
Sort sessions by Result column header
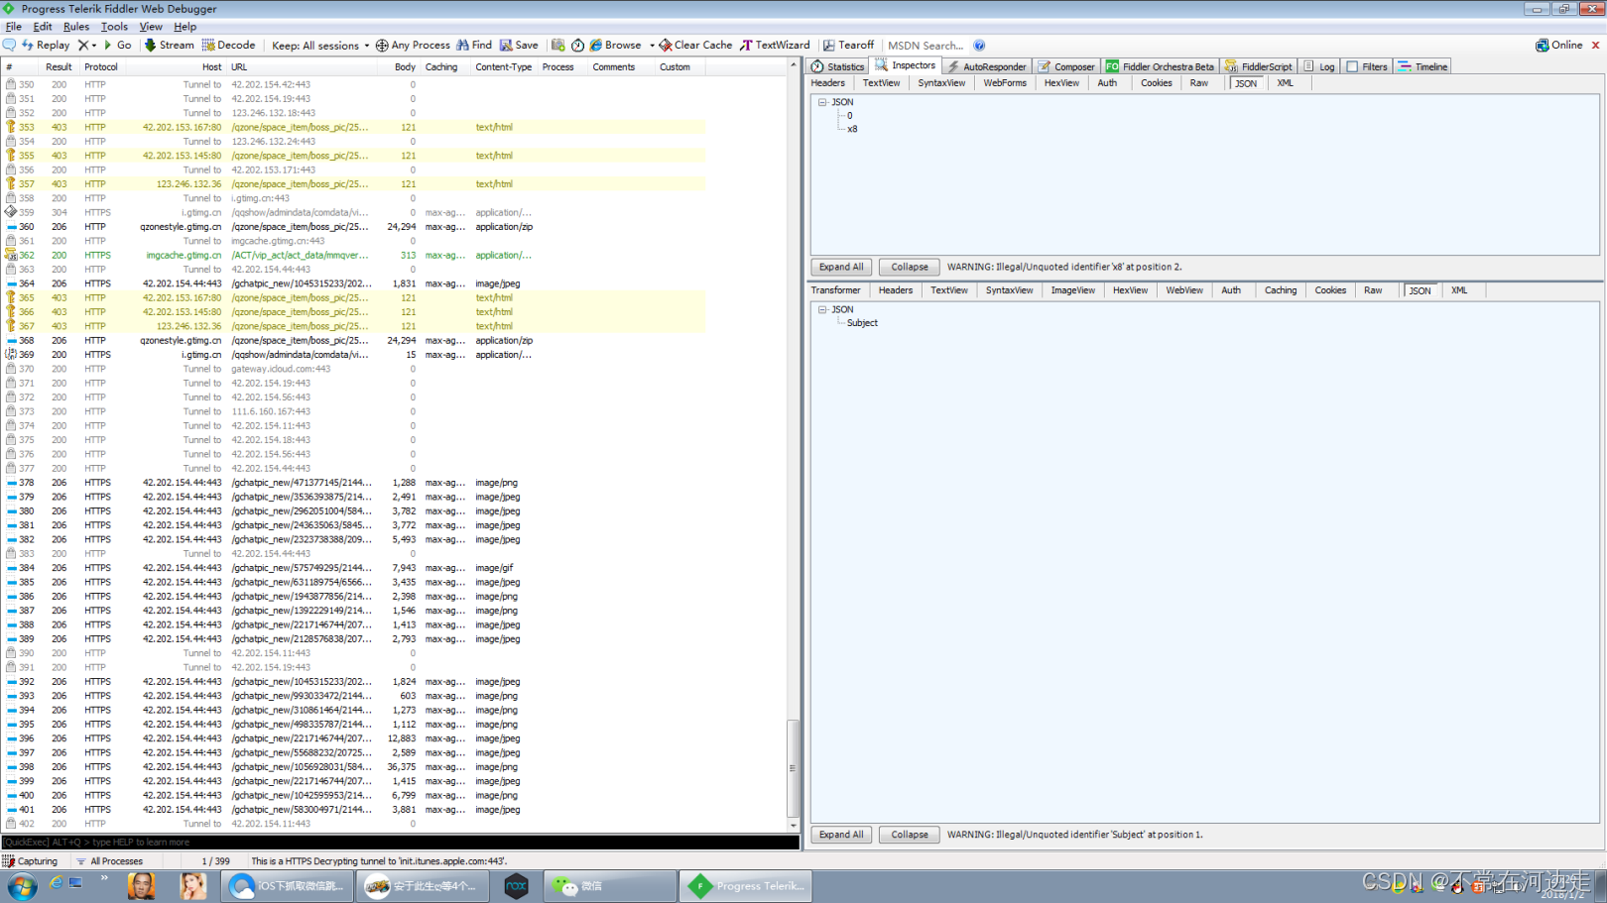tap(59, 67)
